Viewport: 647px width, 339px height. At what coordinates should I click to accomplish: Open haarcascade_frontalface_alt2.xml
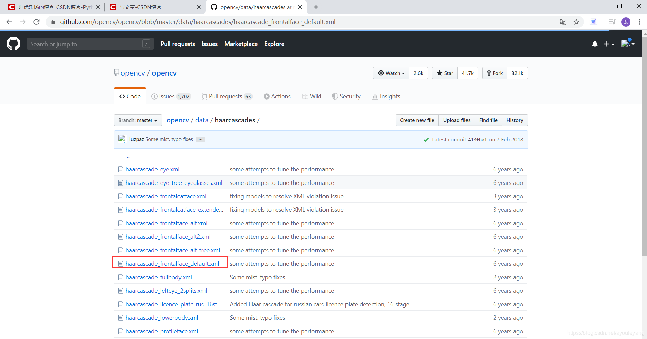pyautogui.click(x=168, y=237)
